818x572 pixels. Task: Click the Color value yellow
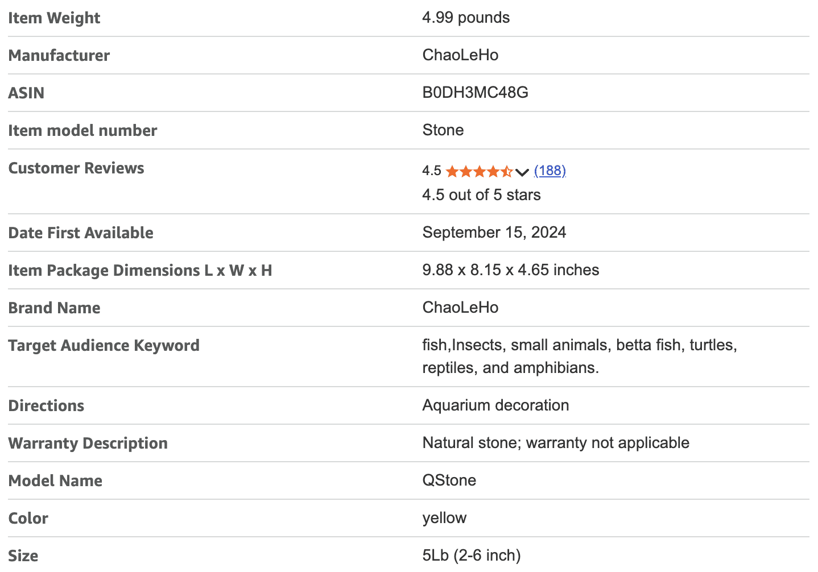click(444, 518)
